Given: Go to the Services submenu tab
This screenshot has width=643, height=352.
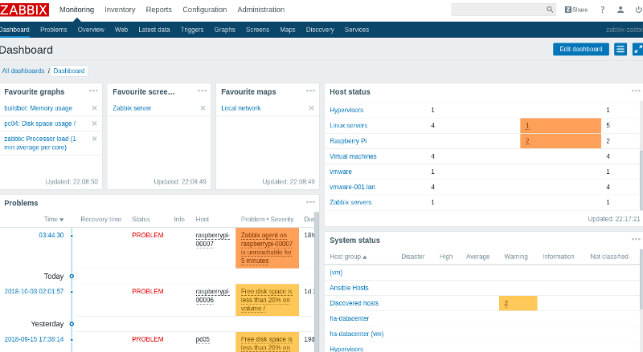Looking at the screenshot, I should (x=357, y=30).
